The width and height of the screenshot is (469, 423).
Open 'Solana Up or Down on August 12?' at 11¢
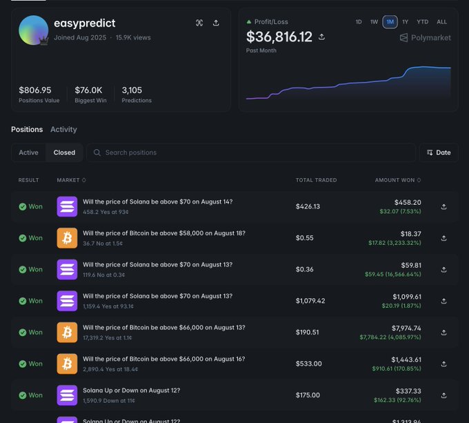(x=131, y=390)
